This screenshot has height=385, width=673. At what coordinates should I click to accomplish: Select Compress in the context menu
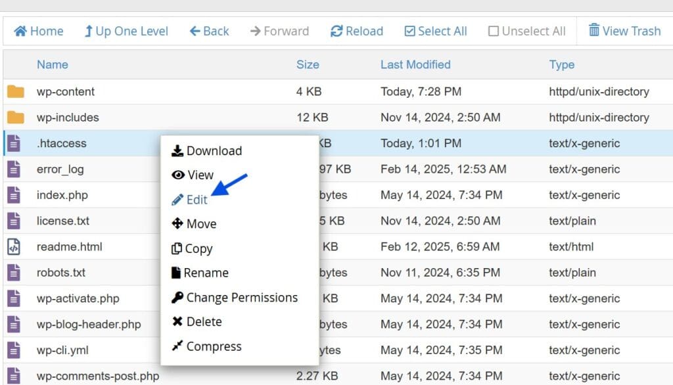[206, 346]
